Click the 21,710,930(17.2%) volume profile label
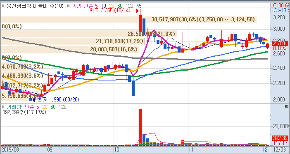The image size is (290, 154). pyautogui.click(x=119, y=41)
